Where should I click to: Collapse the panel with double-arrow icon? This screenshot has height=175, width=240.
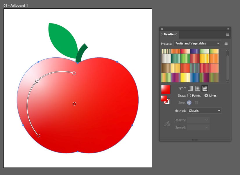click(228, 29)
